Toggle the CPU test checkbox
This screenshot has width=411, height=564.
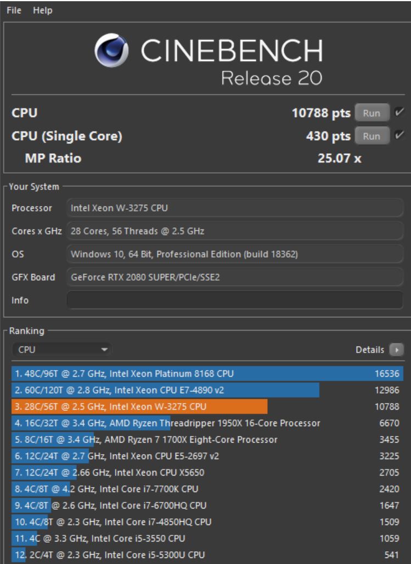(399, 113)
